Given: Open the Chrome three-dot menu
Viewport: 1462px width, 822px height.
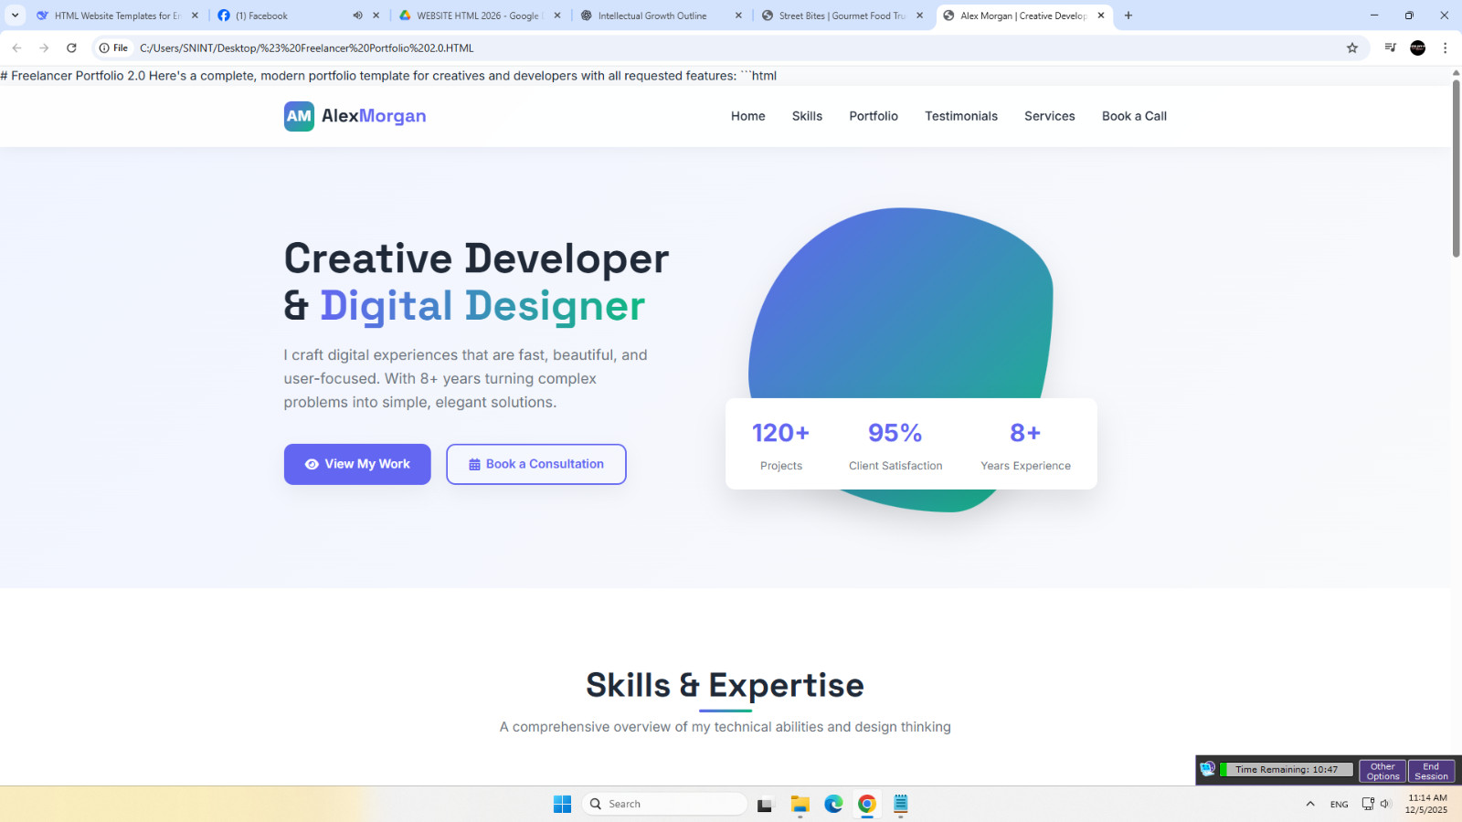Looking at the screenshot, I should point(1445,47).
